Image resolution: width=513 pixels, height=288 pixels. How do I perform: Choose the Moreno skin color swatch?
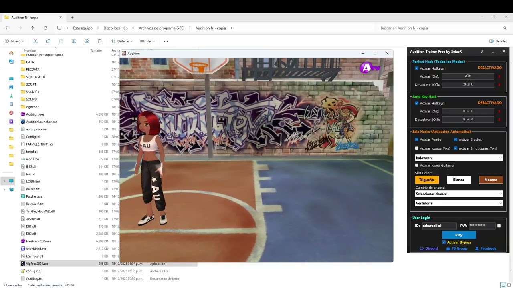pyautogui.click(x=491, y=180)
